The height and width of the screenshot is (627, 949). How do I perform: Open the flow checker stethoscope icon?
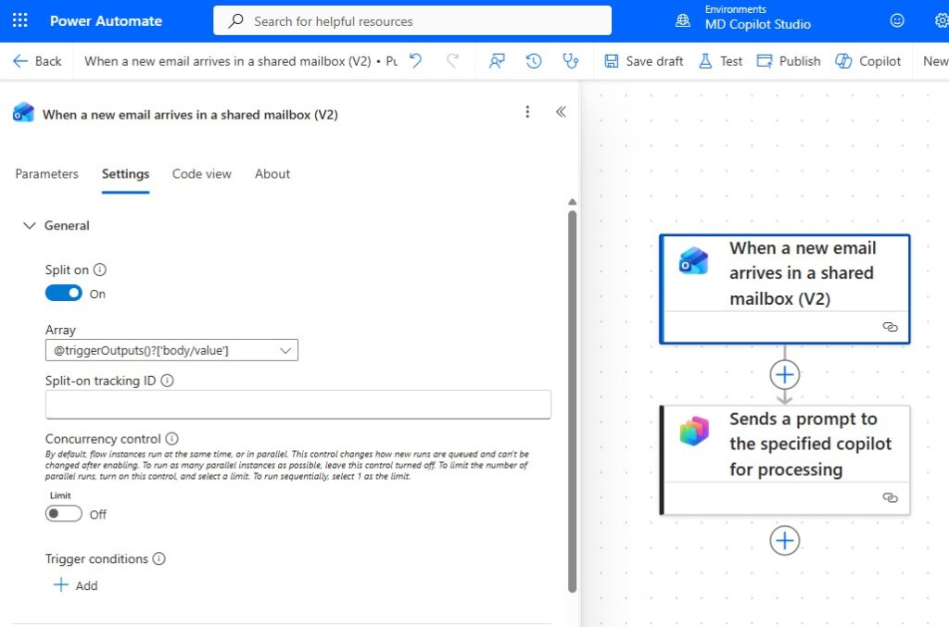click(x=571, y=61)
